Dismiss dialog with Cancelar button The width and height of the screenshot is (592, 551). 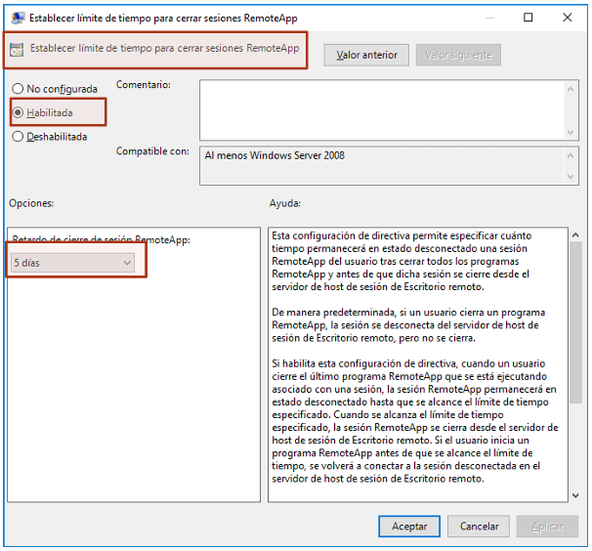479,526
